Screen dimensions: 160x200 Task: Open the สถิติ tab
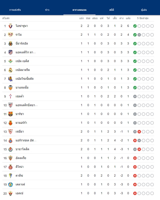[111, 10]
